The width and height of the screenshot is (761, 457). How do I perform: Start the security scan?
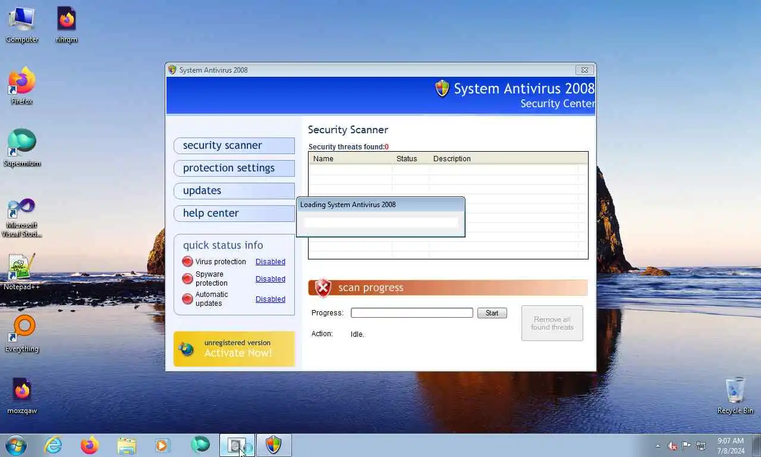(492, 313)
